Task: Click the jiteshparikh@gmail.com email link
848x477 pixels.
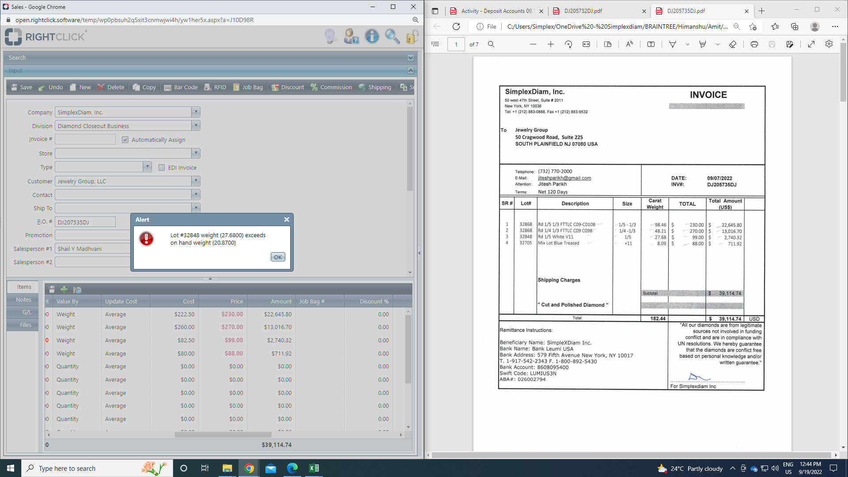Action: [564, 178]
